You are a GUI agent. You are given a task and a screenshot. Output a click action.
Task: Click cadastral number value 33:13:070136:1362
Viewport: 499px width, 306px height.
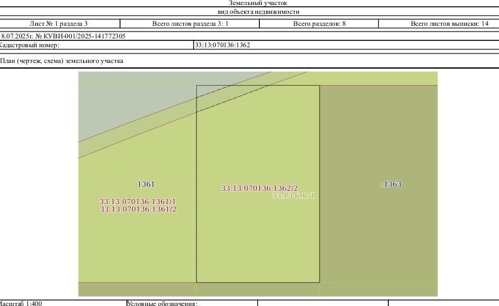[223, 45]
